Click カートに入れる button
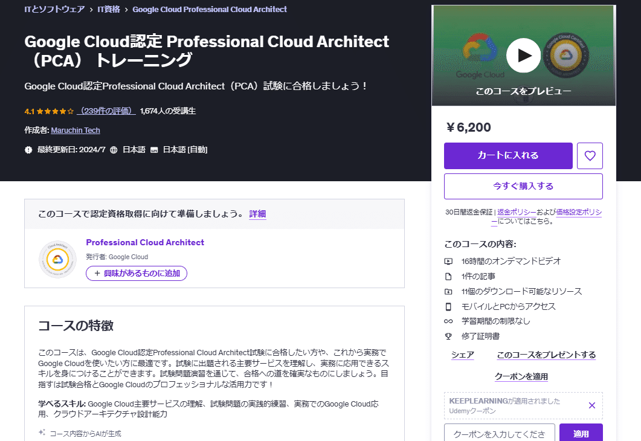 point(508,156)
